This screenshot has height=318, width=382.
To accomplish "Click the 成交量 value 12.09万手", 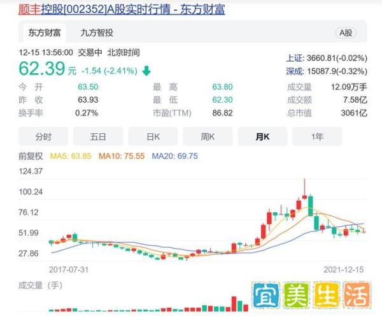I will point(349,87).
